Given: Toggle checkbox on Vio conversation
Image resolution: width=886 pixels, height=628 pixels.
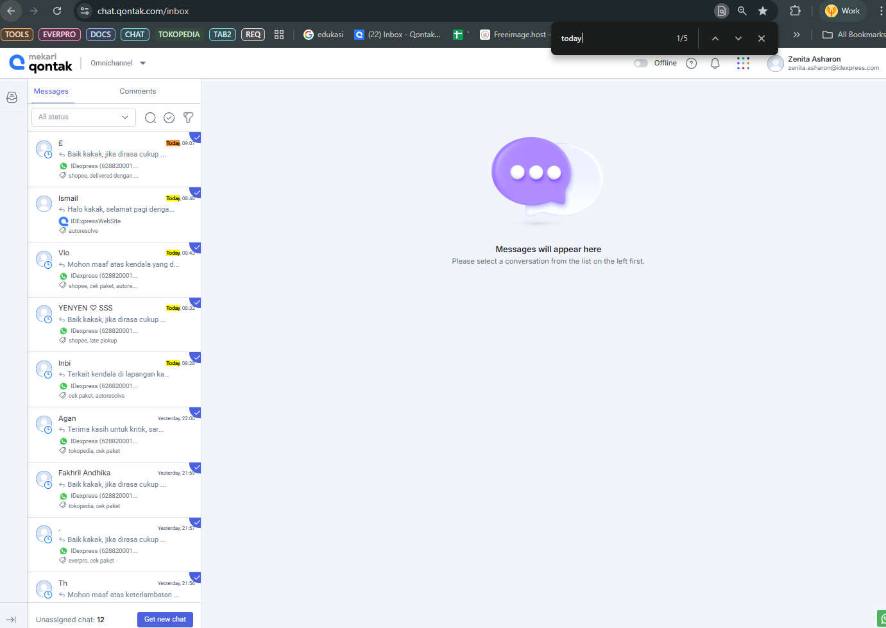Looking at the screenshot, I should [x=196, y=248].
